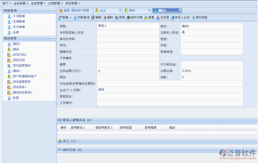Image resolution: width=259 pixels, height=163 pixels.
Task: Open the 业务管理 menu
Action: [x=38, y=3]
